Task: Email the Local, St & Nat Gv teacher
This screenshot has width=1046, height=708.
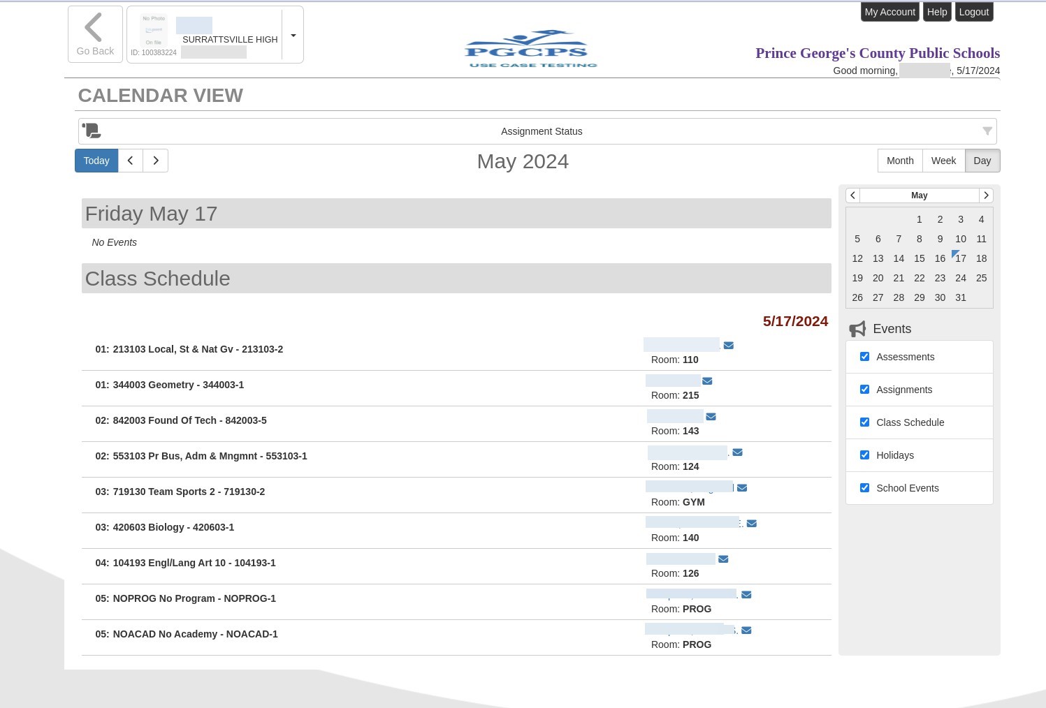Action: (728, 346)
